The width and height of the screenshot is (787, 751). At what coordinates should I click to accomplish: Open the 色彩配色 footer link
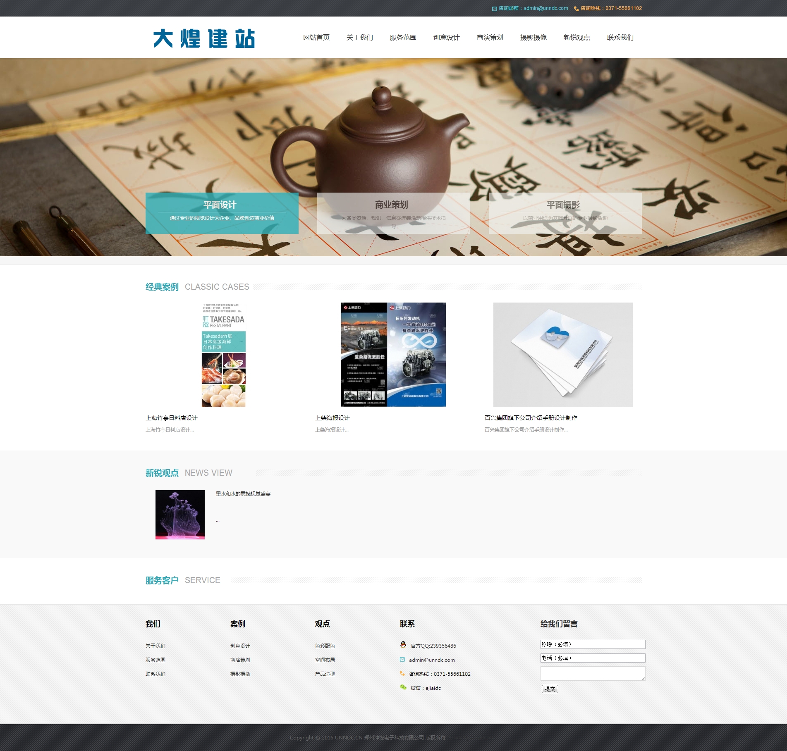pos(325,646)
